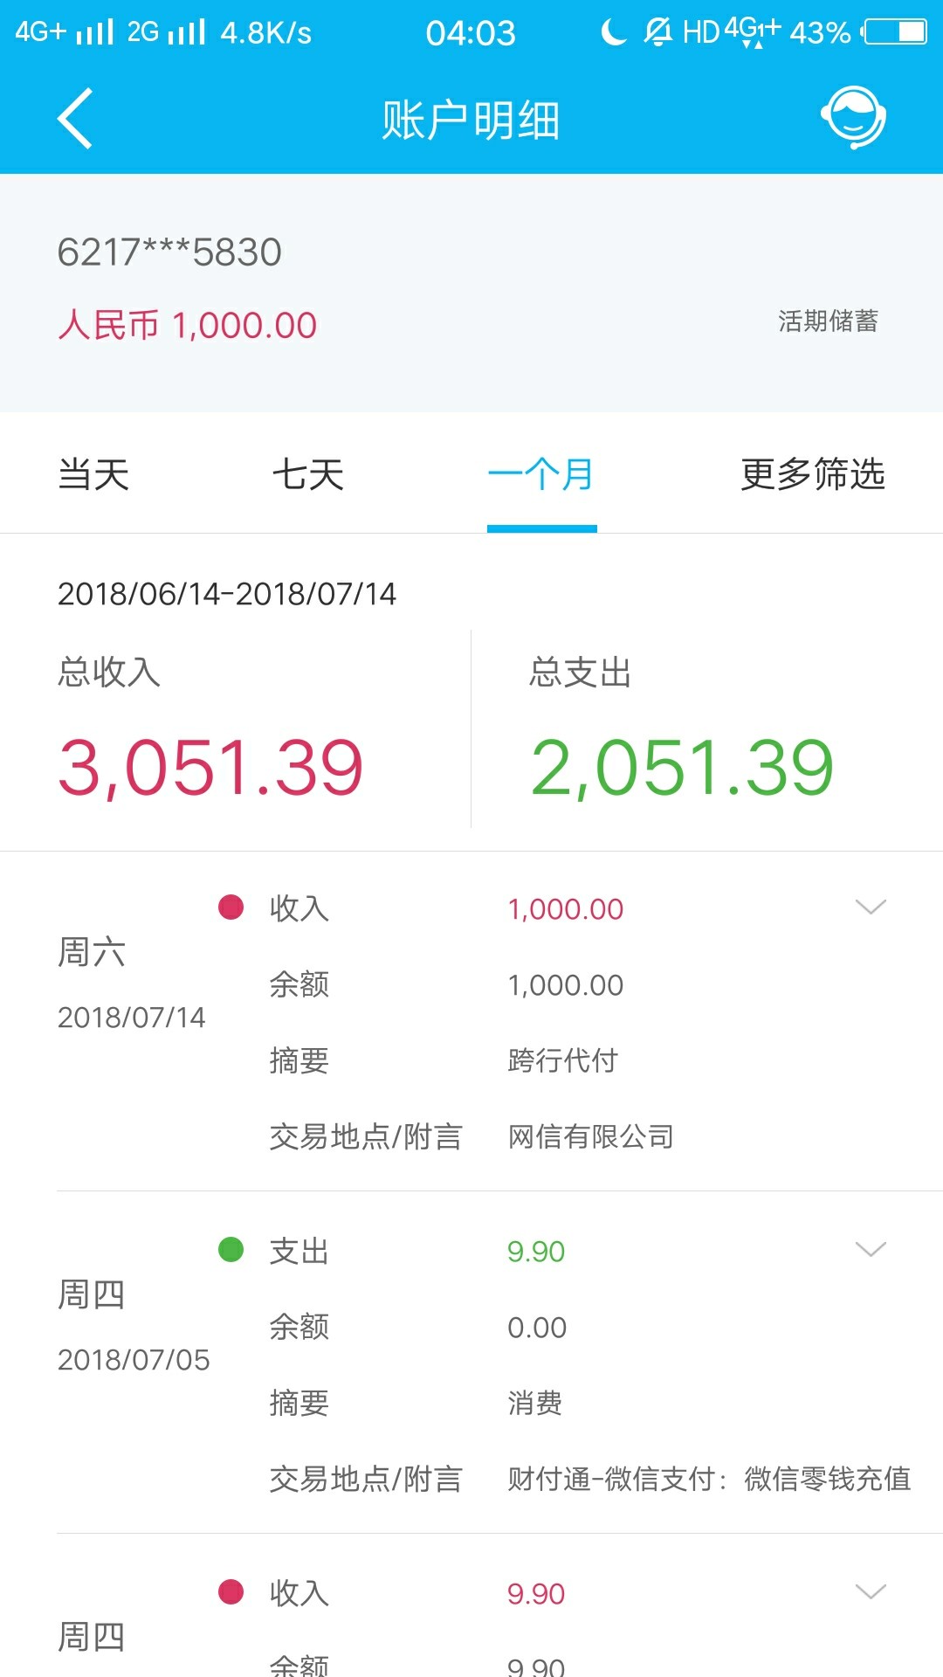Viewport: 943px width, 1677px height.
Task: Tap the 总支出 label
Action: pos(581,673)
